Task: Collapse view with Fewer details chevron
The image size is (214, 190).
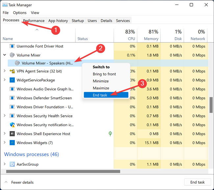Action: pos(6,182)
